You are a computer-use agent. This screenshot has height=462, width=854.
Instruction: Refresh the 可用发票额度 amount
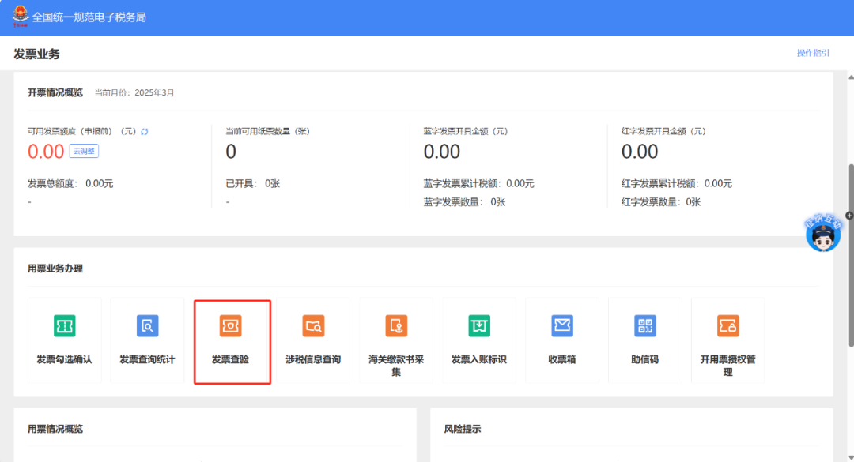[x=145, y=132]
